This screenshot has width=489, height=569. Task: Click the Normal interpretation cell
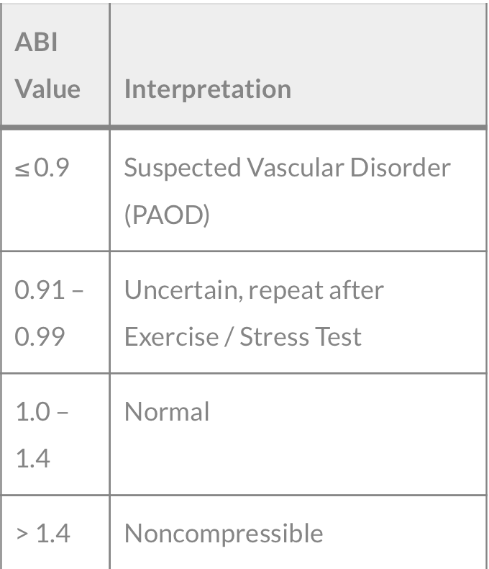click(298, 434)
